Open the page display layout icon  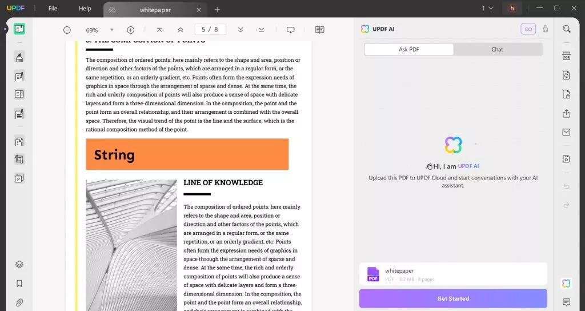click(x=320, y=30)
